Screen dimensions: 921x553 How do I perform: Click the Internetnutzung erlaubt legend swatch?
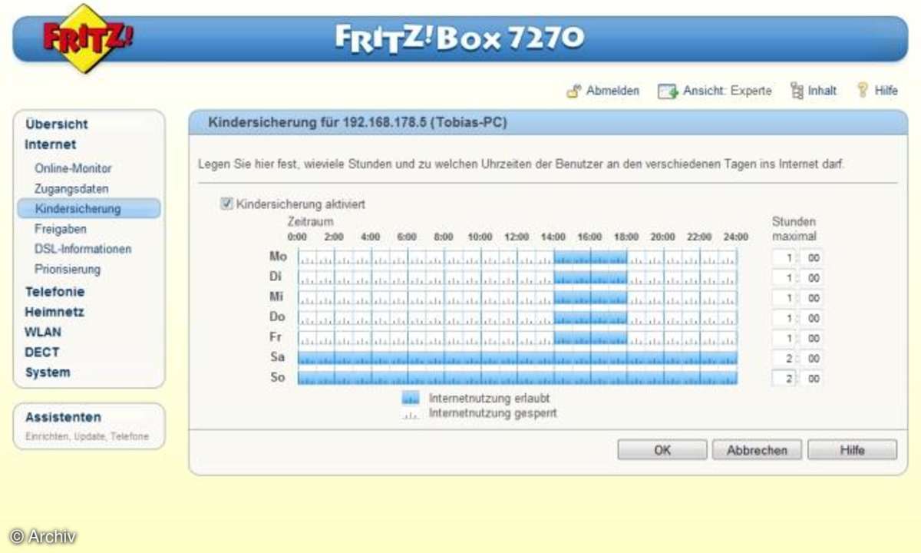[411, 398]
